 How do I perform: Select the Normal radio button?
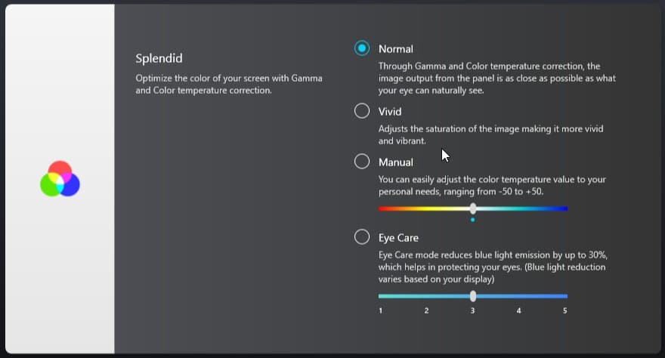tap(362, 48)
